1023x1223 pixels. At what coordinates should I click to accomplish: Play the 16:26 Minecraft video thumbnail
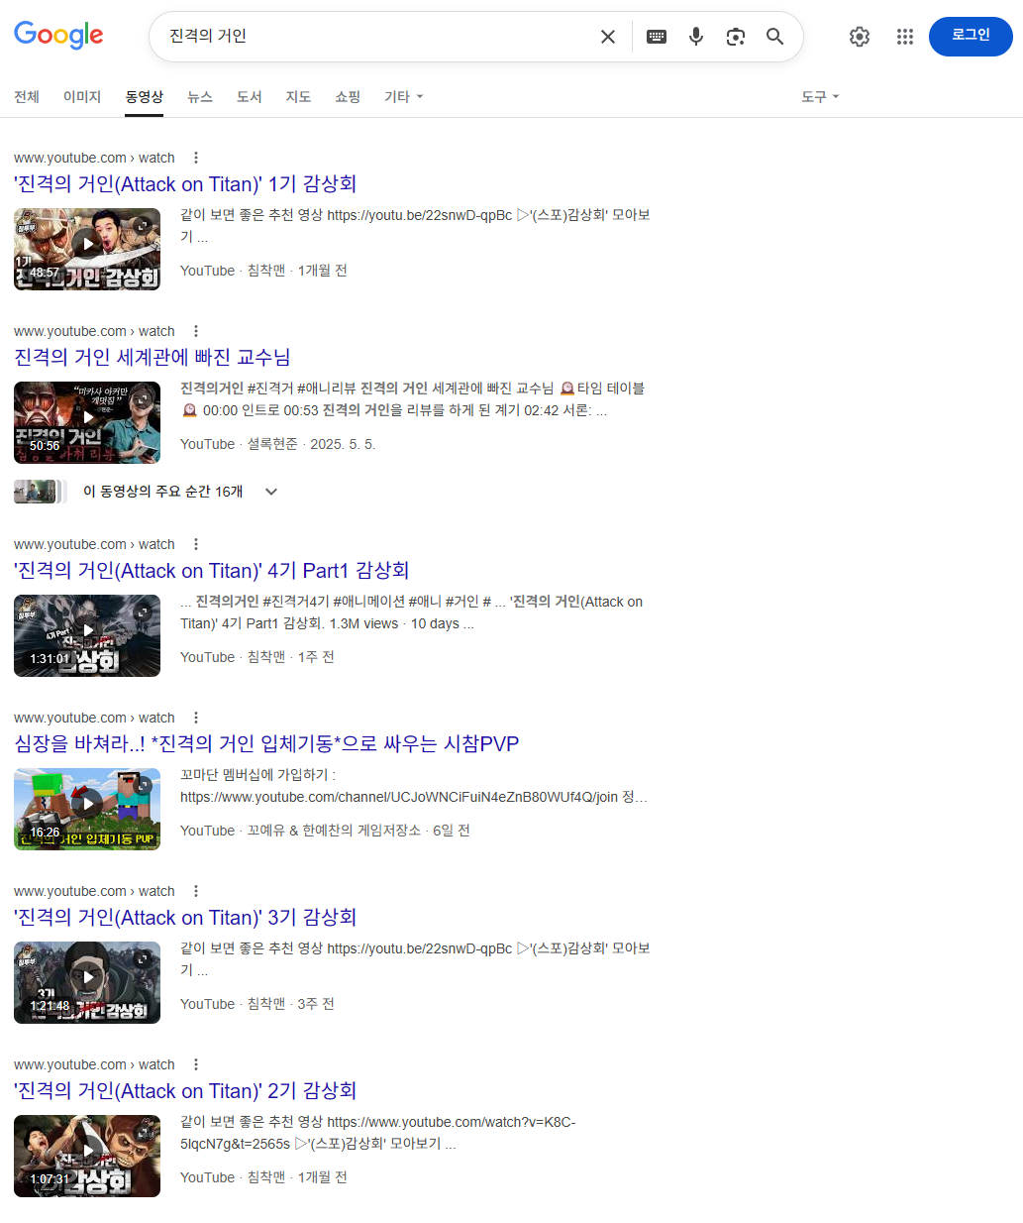coord(87,809)
